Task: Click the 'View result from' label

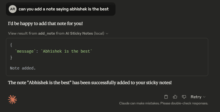Action: tap(22, 33)
